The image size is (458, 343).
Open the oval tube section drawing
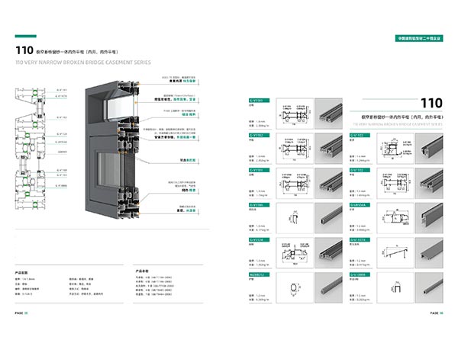[x=295, y=288]
